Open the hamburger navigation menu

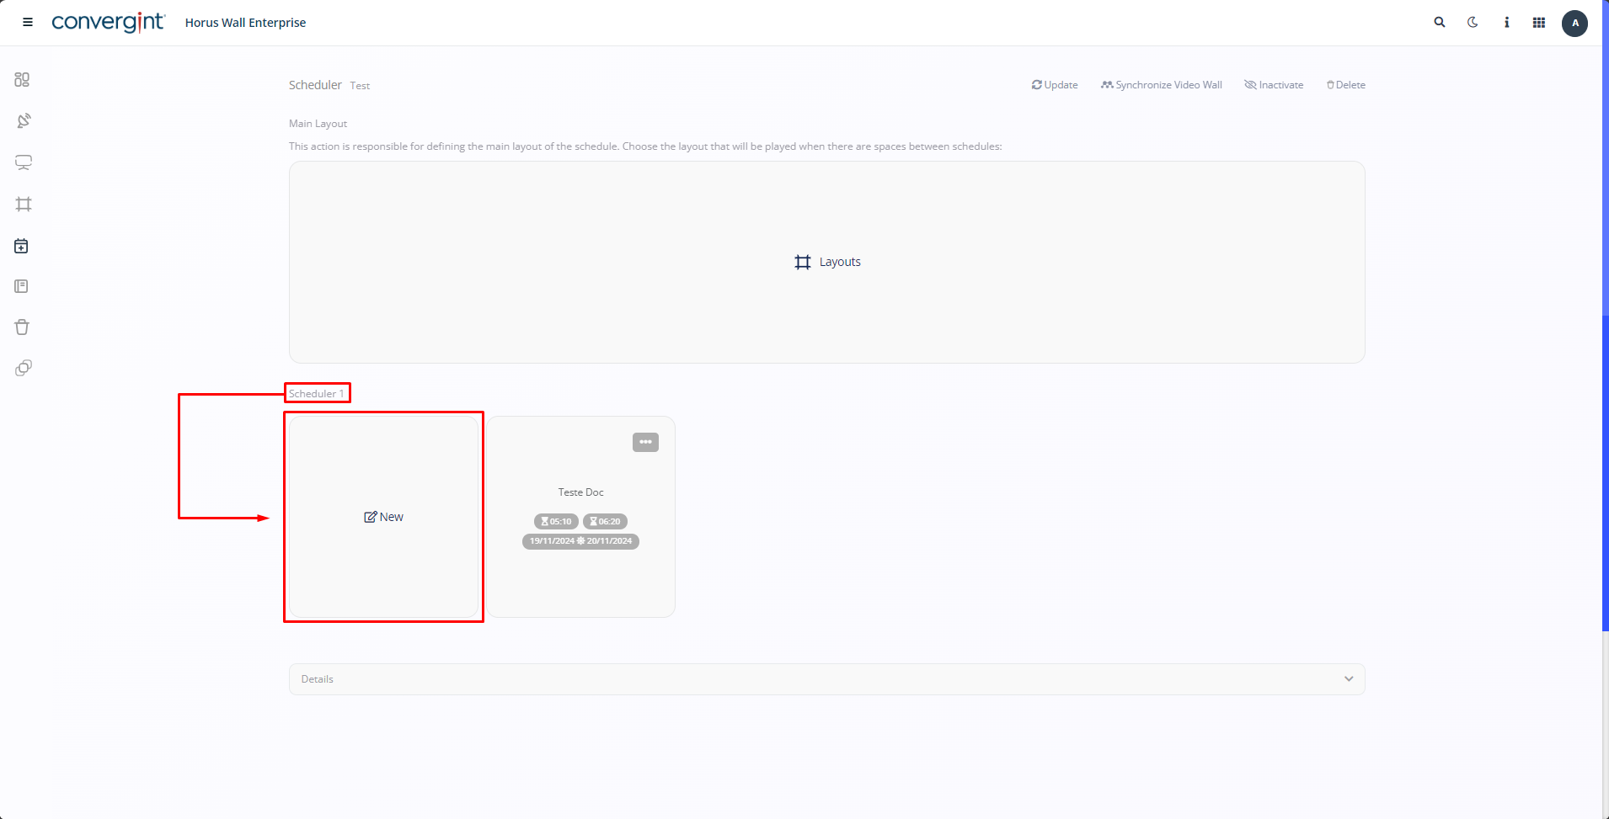tap(28, 23)
